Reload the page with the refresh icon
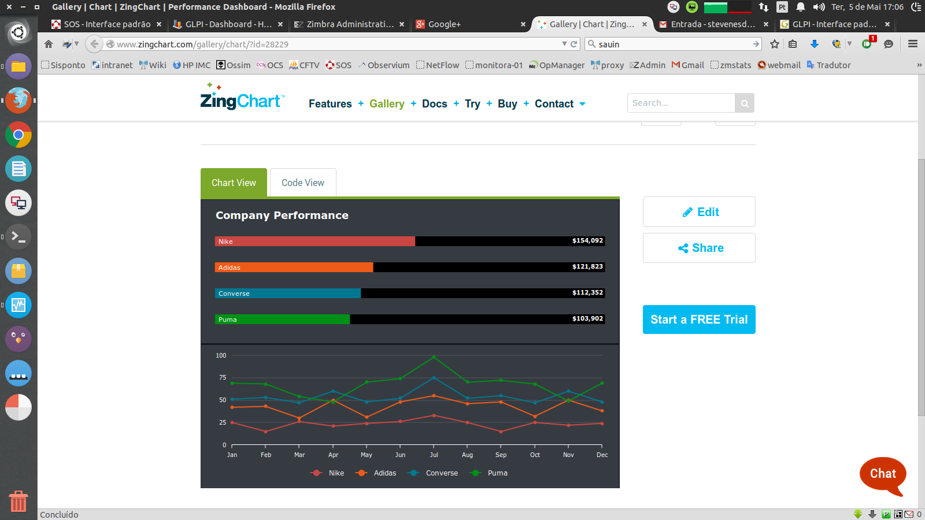Image resolution: width=925 pixels, height=520 pixels. pos(574,44)
